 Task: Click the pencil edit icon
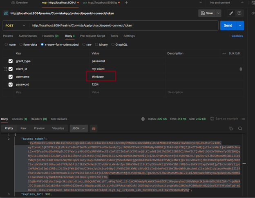[231, 13]
